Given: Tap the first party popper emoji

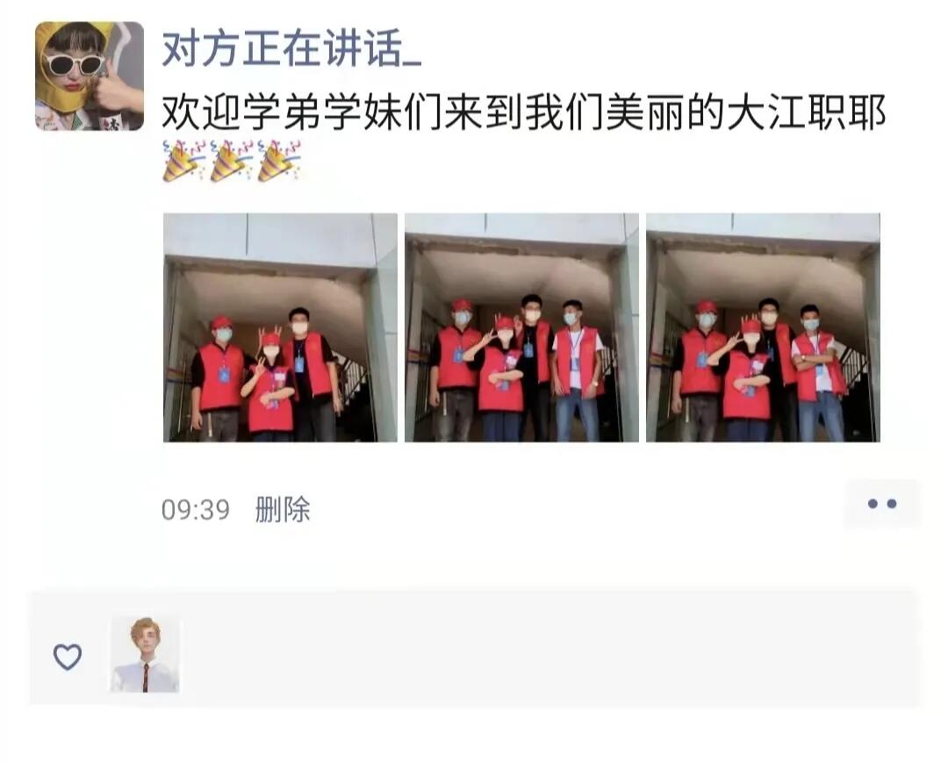Looking at the screenshot, I should coord(184,161).
